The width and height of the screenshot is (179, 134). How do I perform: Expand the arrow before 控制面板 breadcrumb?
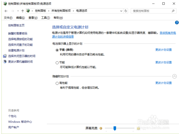tap(32, 11)
